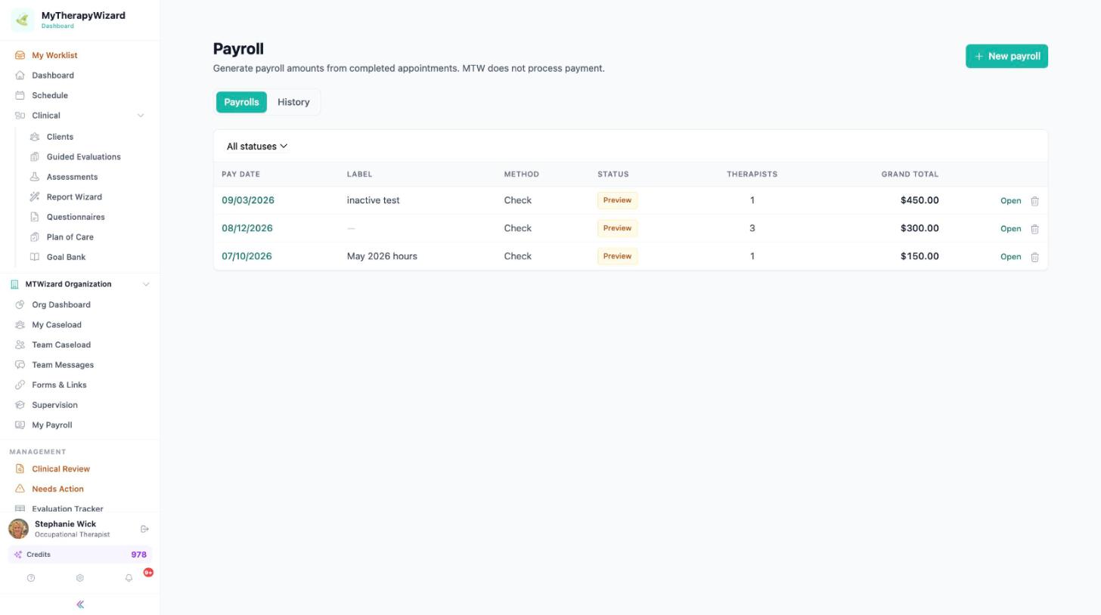Click the MyTherapyWizard logo icon
Image resolution: width=1101 pixels, height=615 pixels.
(x=22, y=20)
